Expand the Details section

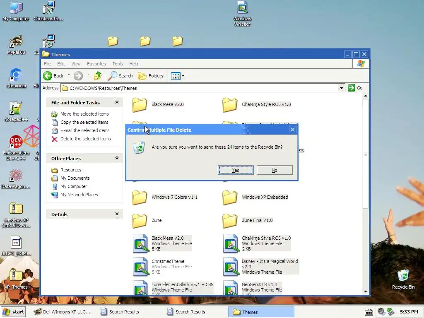coord(117,214)
